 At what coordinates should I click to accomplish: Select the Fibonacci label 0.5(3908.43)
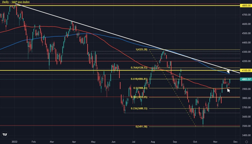point(140,88)
